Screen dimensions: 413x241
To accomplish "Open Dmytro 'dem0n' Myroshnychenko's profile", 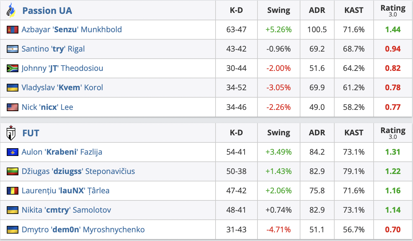I will pos(83,229).
